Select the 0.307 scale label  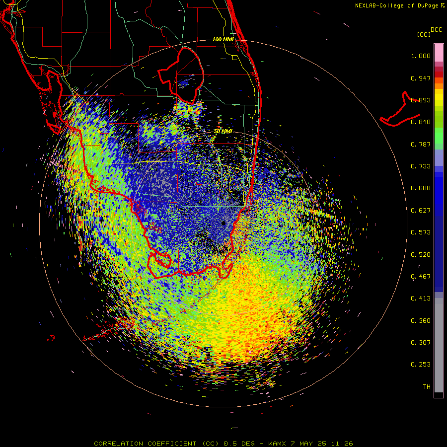[x=421, y=343]
